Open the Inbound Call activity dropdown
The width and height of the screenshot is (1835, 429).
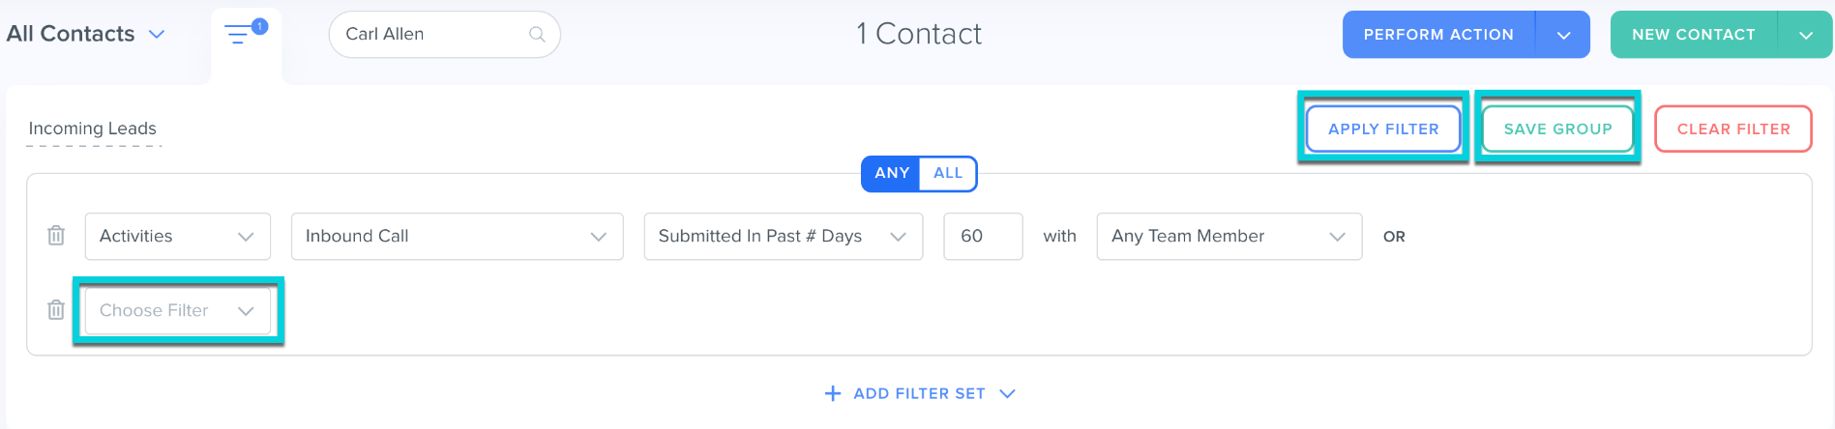tap(457, 237)
